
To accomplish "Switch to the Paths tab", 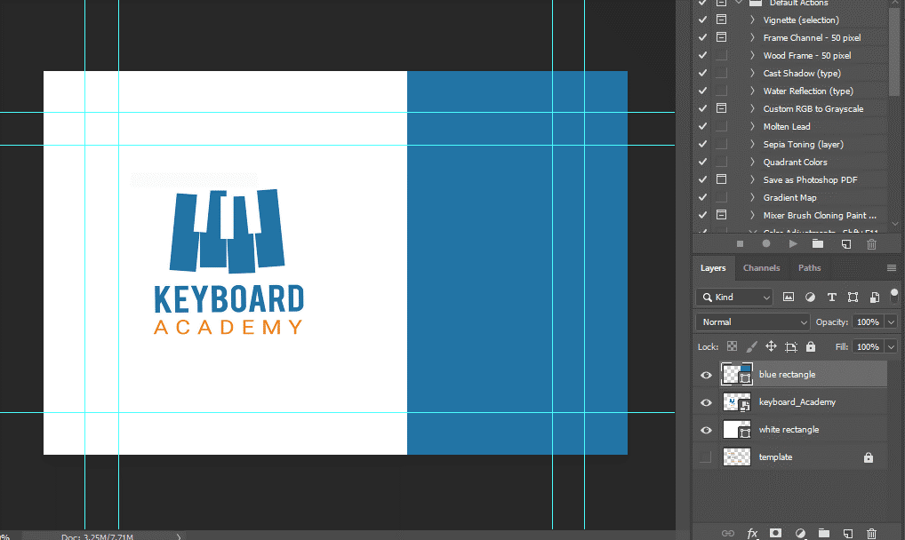I will click(x=809, y=267).
